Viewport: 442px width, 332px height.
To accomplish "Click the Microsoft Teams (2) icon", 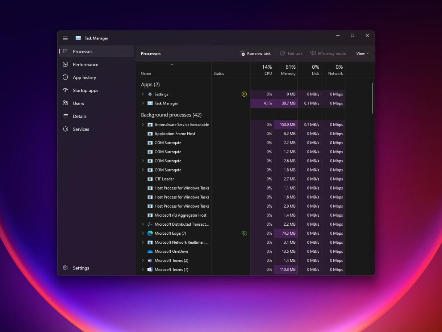I will pyautogui.click(x=150, y=260).
